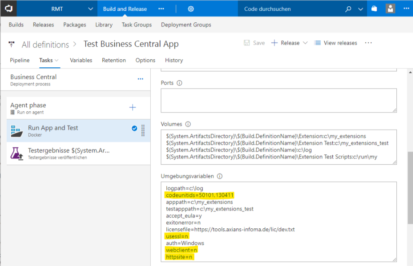Image resolution: width=413 pixels, height=266 pixels.
Task: Open the top-right more options ellipsis
Action: point(406,9)
